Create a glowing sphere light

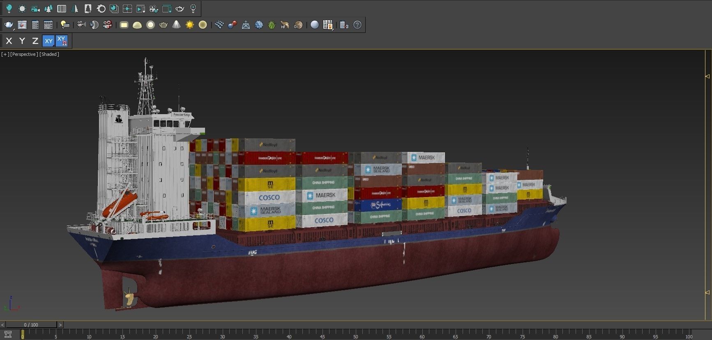click(x=150, y=25)
